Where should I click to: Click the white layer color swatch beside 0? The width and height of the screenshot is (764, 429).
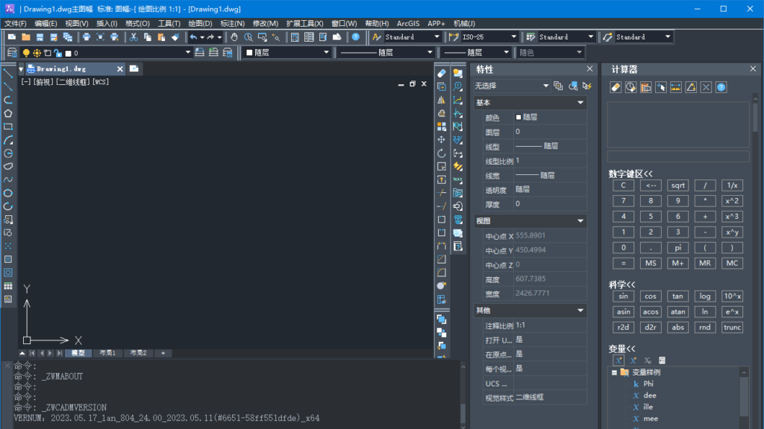68,54
